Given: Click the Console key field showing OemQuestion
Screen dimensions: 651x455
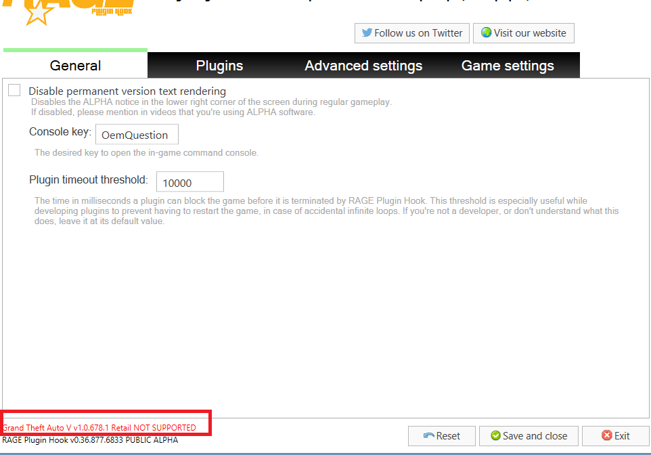Looking at the screenshot, I should pos(137,135).
